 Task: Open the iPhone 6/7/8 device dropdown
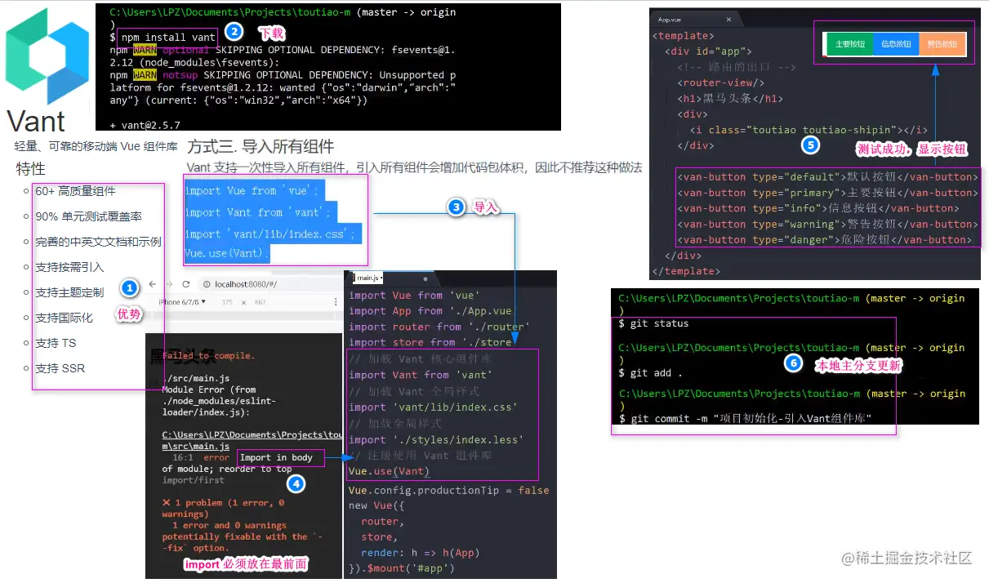tap(181, 302)
